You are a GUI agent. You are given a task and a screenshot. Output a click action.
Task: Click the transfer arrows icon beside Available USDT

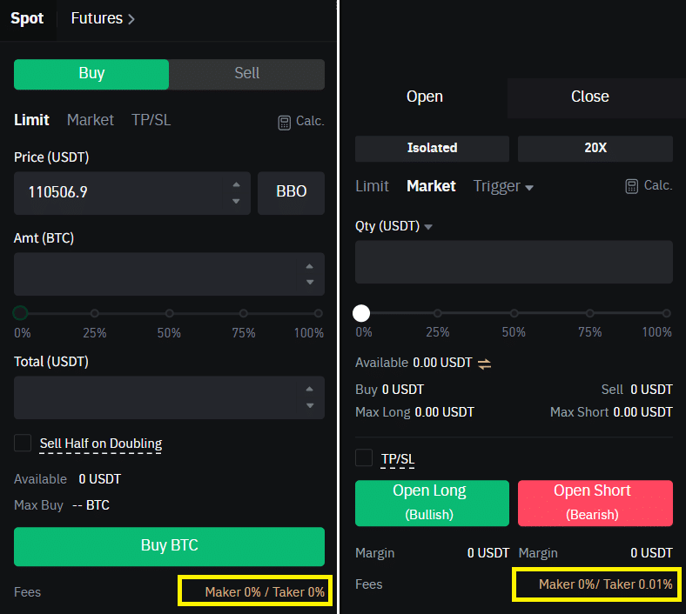click(x=484, y=364)
